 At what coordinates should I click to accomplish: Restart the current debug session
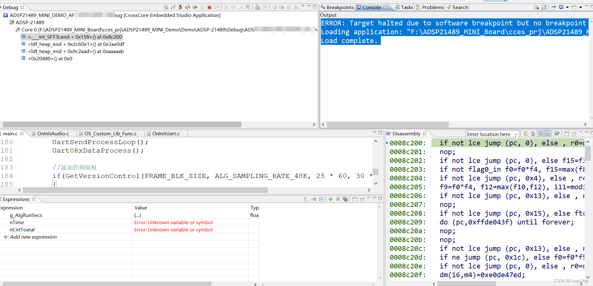187,7
